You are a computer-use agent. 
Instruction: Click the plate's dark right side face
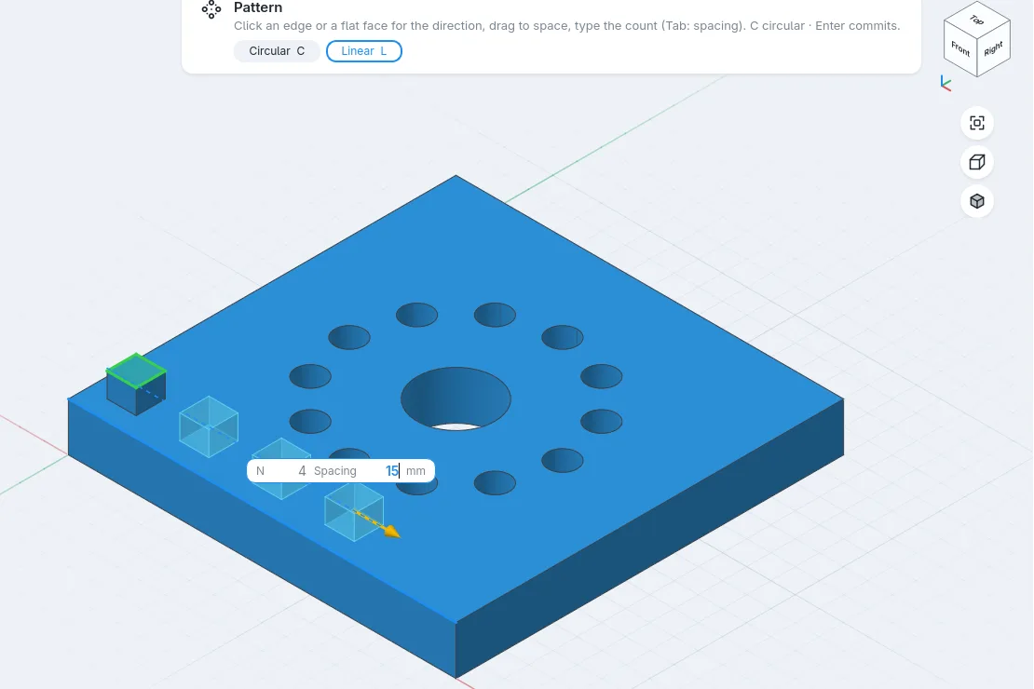coord(649,537)
